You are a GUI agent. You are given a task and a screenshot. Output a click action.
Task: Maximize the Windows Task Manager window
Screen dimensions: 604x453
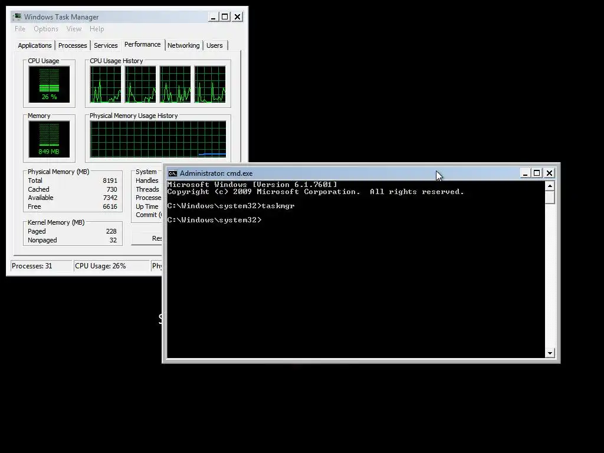[x=225, y=17]
